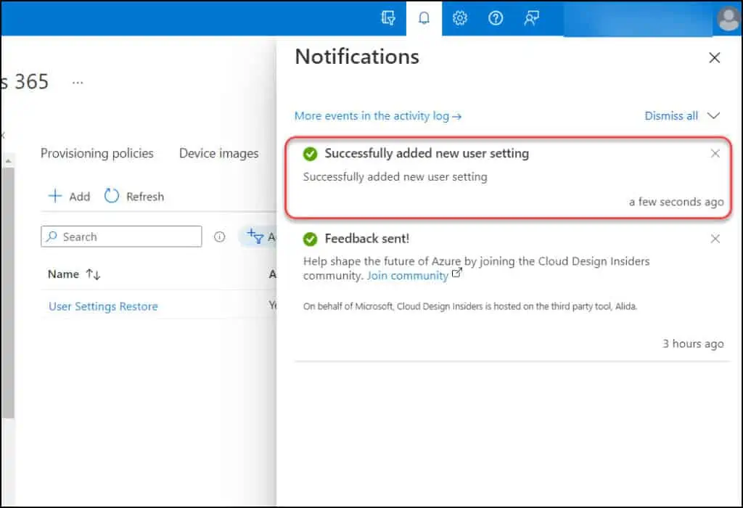
Task: Click the 'Successfully added new user setting' title
Action: point(427,154)
